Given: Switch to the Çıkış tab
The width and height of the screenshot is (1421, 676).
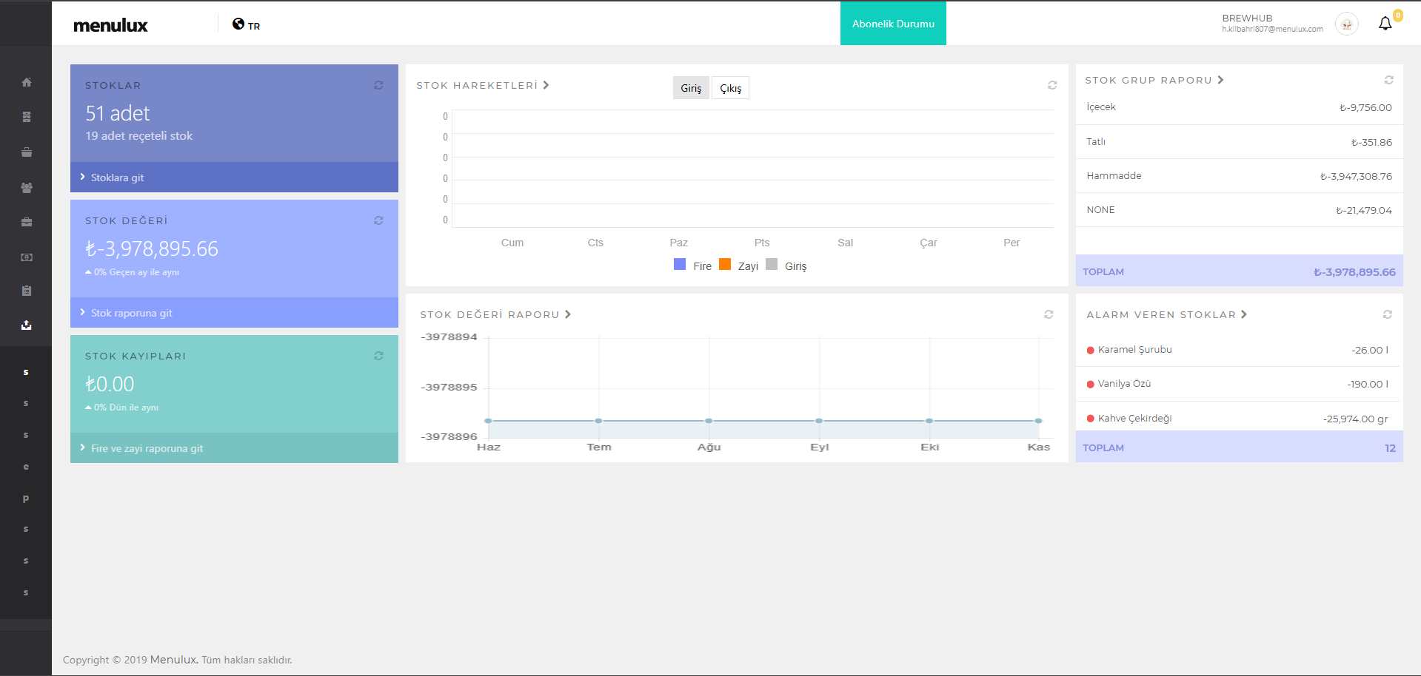Looking at the screenshot, I should [x=730, y=88].
